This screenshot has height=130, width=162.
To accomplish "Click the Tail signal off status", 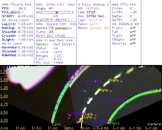I will point(133,32).
